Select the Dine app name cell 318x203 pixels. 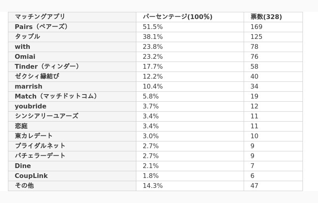point(23,166)
